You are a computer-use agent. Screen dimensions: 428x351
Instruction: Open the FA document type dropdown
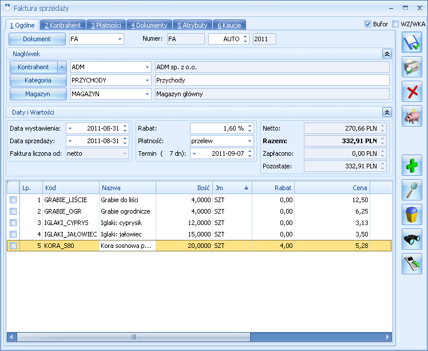tap(120, 39)
